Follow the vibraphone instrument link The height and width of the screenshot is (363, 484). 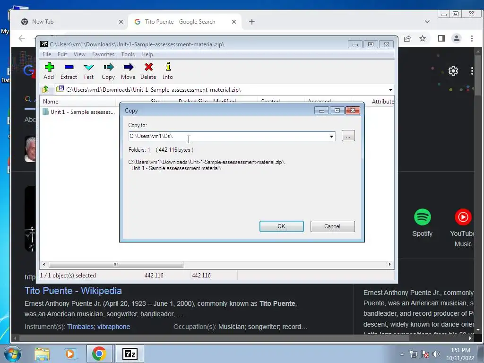point(113,327)
